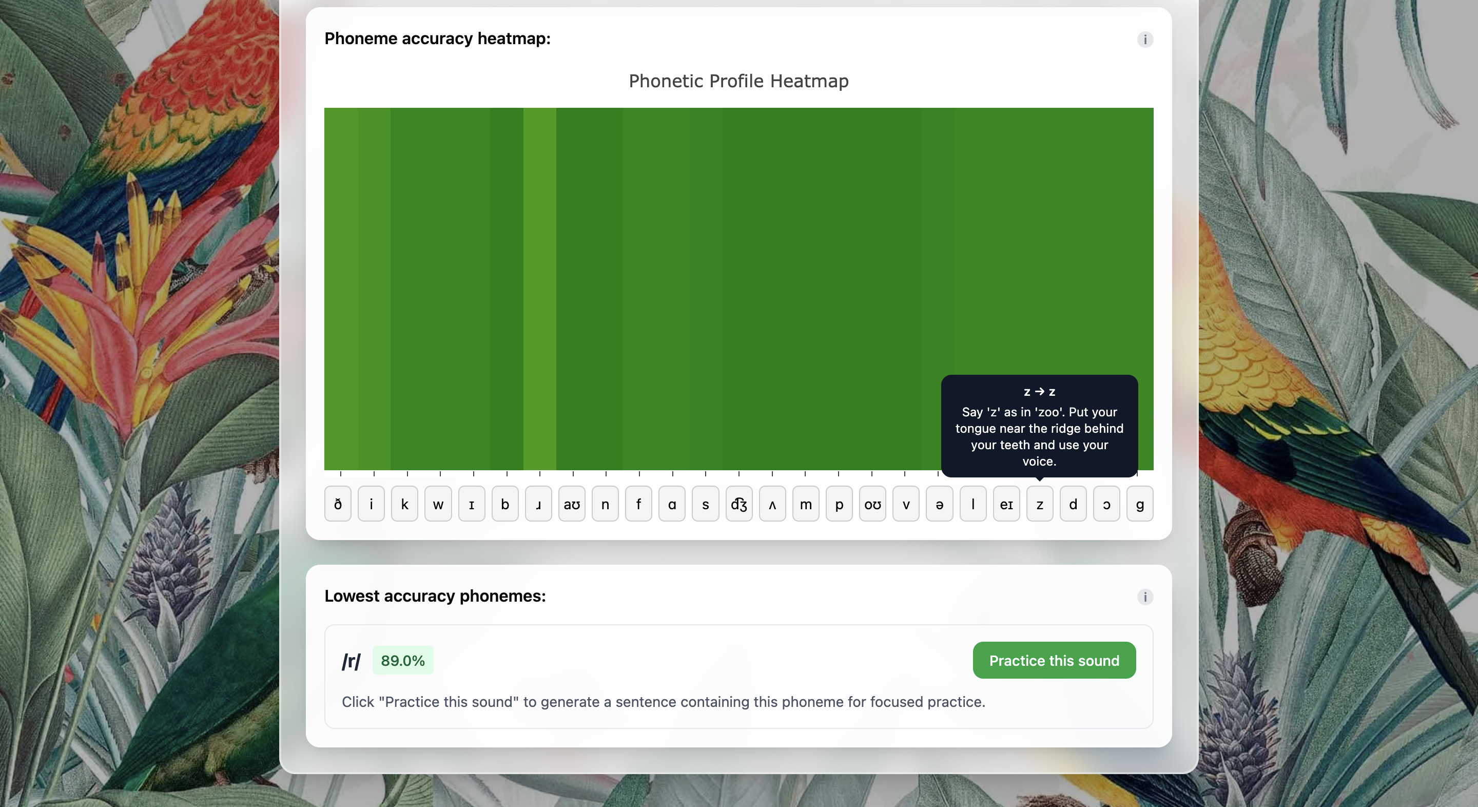This screenshot has height=807, width=1478.
Task: Click the z phoneme button
Action: [1039, 504]
